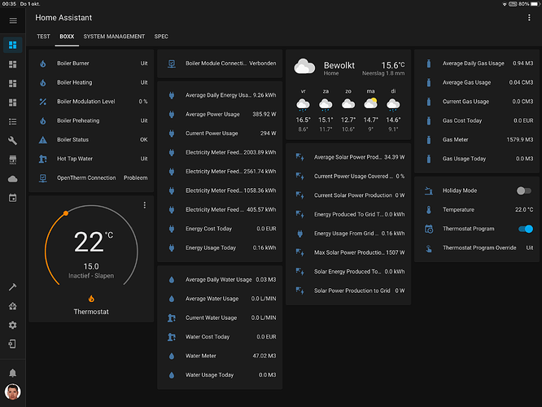Select the TEST tab

(x=43, y=37)
